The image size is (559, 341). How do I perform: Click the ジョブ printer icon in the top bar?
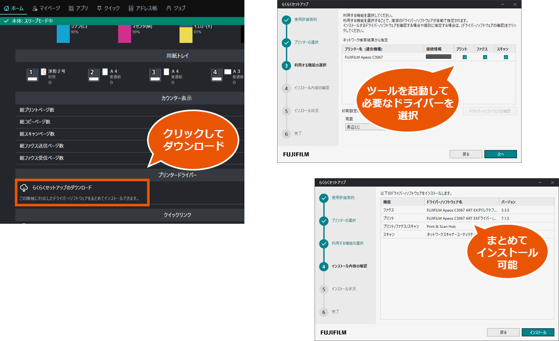click(x=168, y=8)
